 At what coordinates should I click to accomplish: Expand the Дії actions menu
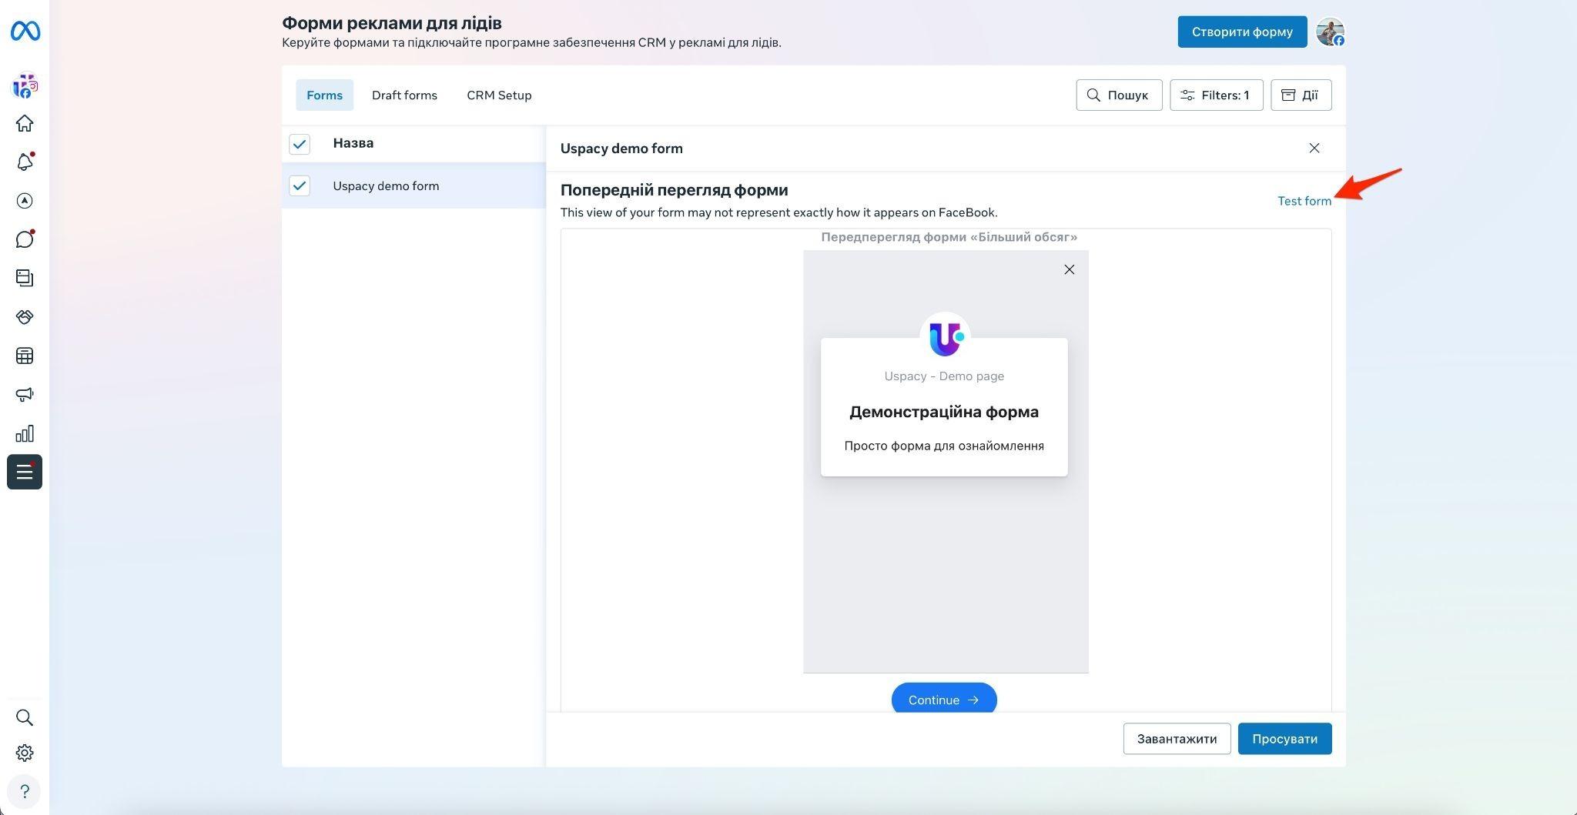[1301, 95]
